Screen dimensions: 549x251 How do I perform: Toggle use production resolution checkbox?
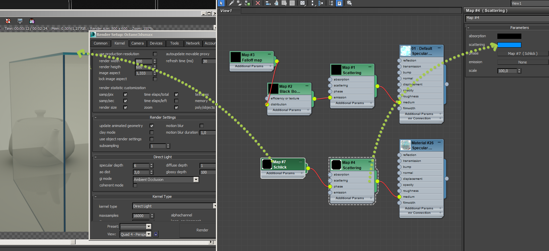click(155, 54)
